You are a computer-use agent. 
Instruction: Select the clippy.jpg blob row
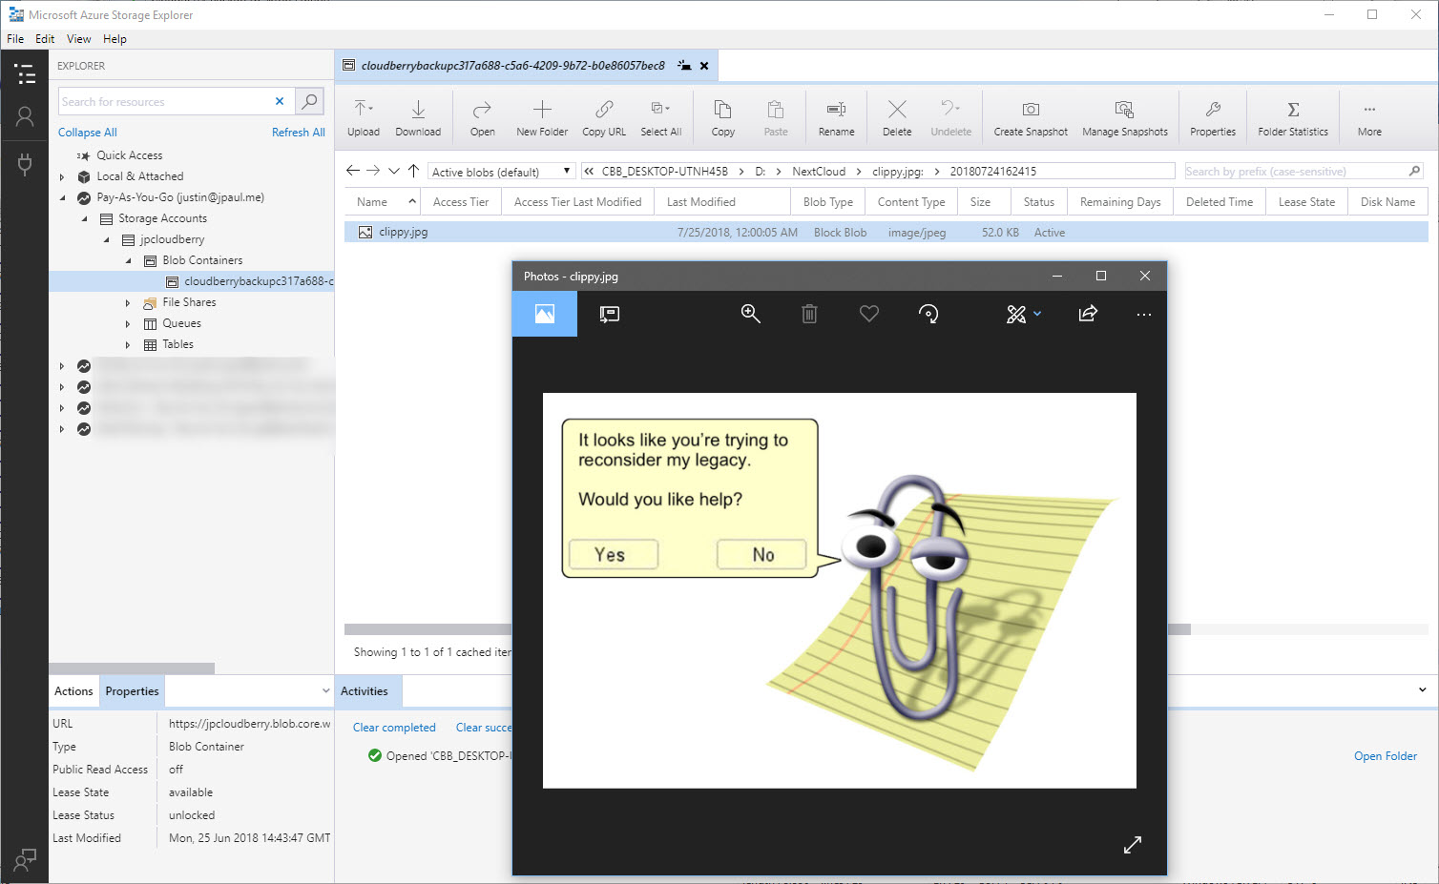click(886, 232)
